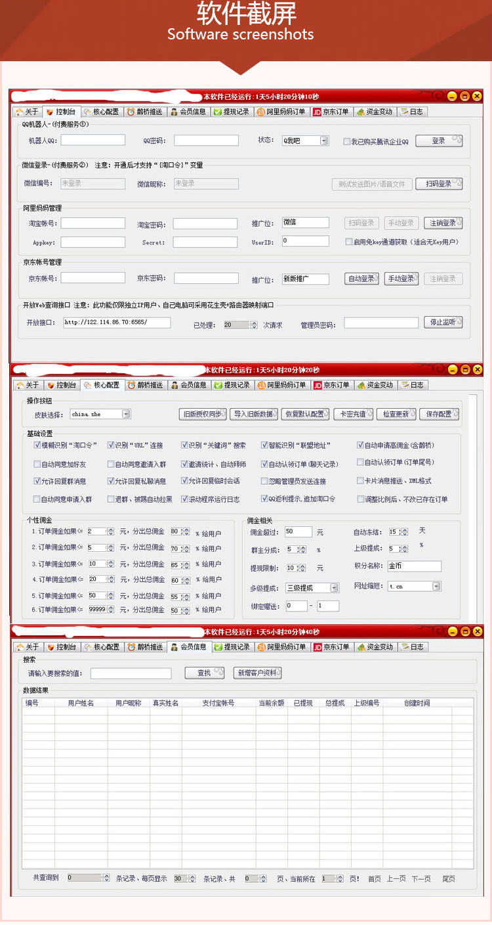The width and height of the screenshot is (492, 925).
Task: Toggle 识别"关键词"搜索 checkbox
Action: pos(185,445)
